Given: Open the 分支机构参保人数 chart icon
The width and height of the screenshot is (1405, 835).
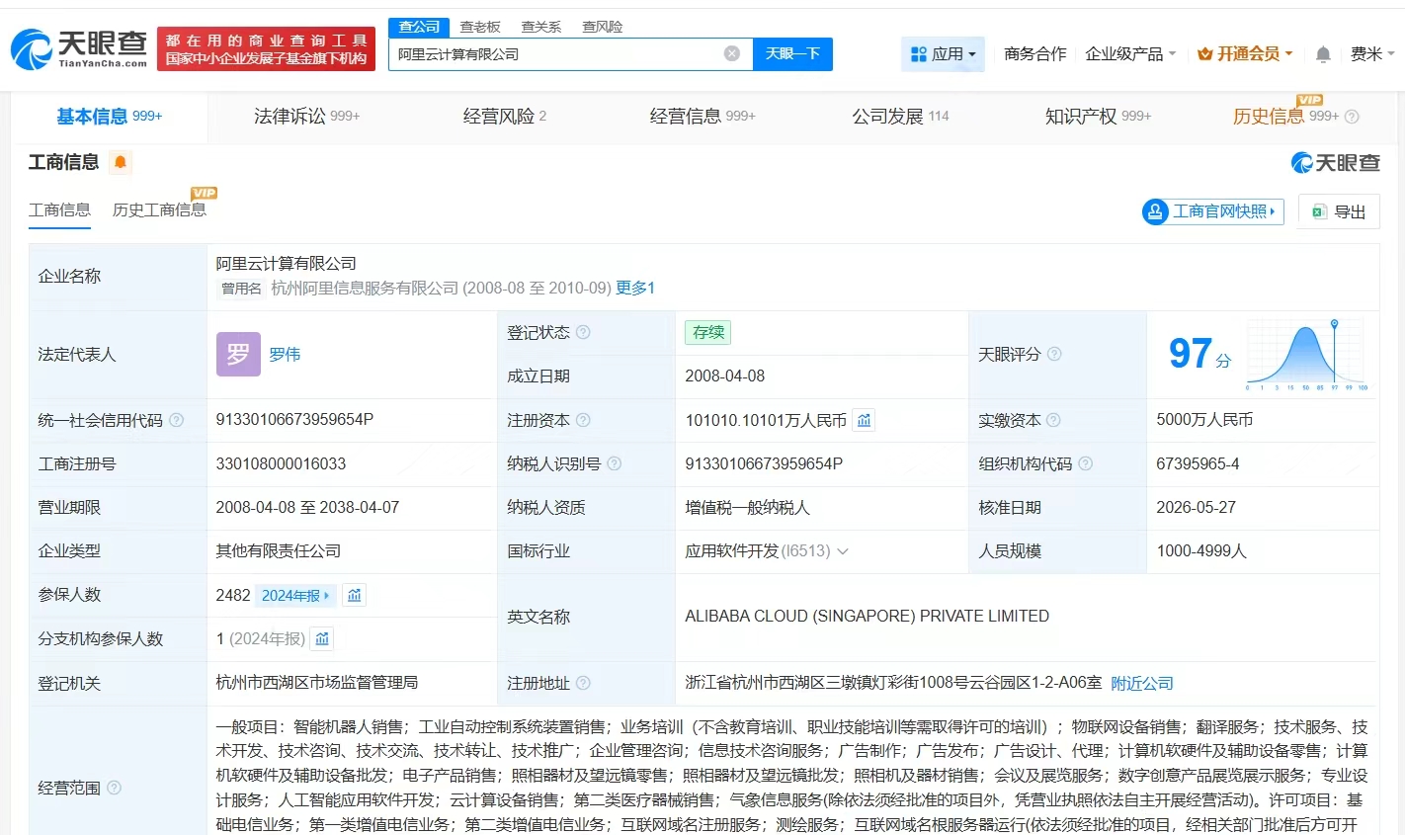Looking at the screenshot, I should pos(322,639).
